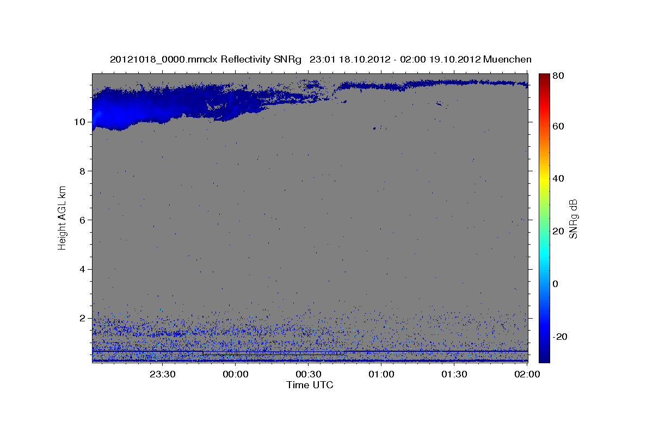
Task: Click the colorbar value 80
Action: [559, 76]
